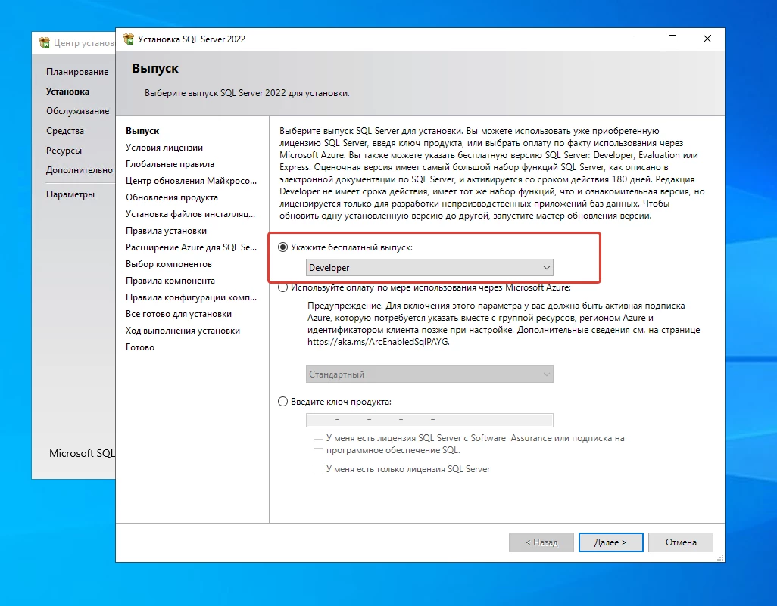Open the Developer edition dropdown

(x=429, y=268)
